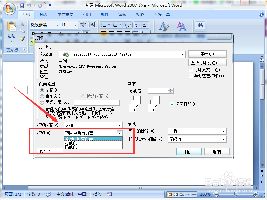Click the 查找打印机 button
The image size is (267, 200).
pos(207,63)
